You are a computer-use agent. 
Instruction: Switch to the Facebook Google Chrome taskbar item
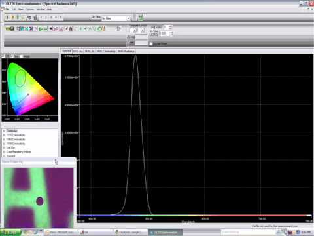pyautogui.click(x=130, y=232)
